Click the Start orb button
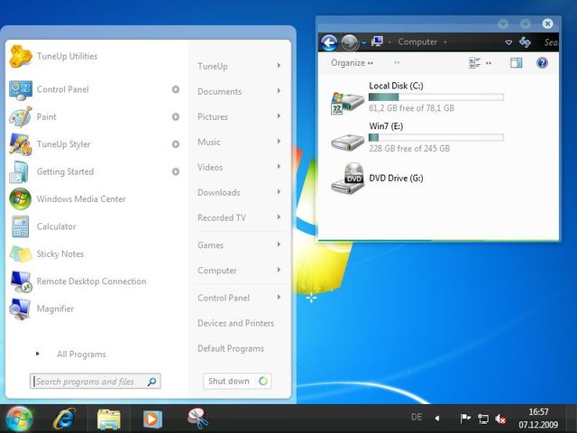The height and width of the screenshot is (433, 577). point(19,419)
